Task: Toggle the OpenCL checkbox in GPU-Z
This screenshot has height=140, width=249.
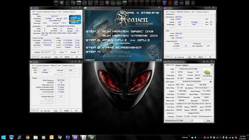Action: point(177,116)
